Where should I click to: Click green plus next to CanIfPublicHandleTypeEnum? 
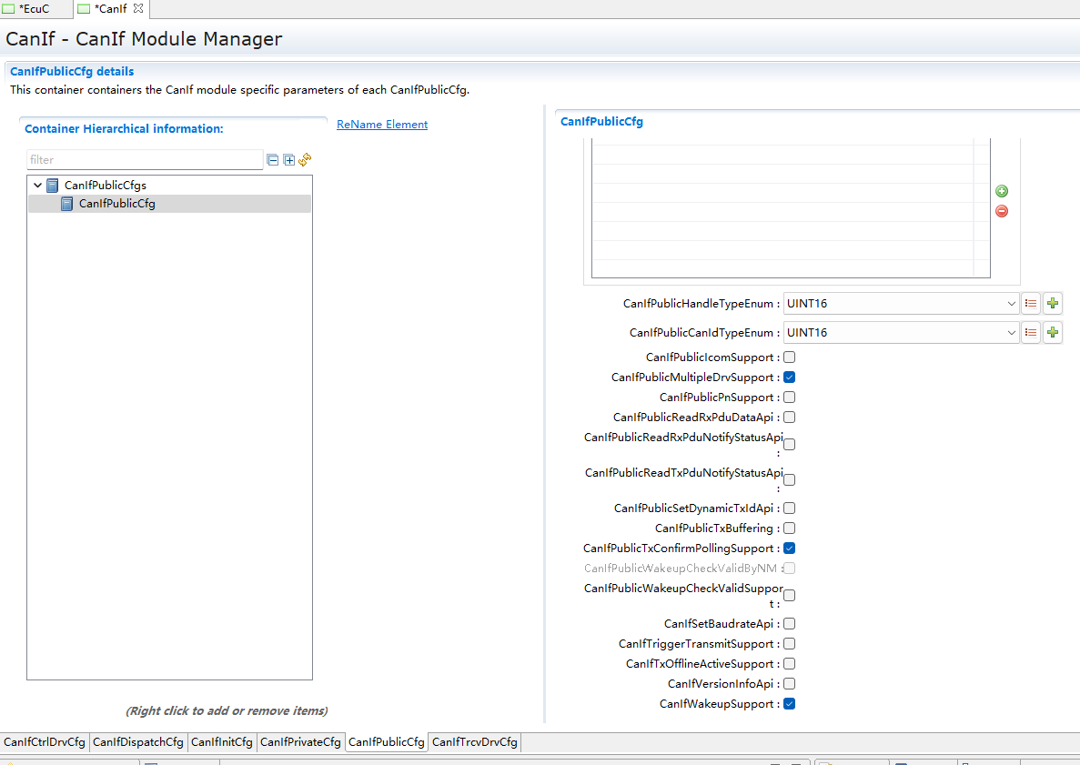point(1053,304)
